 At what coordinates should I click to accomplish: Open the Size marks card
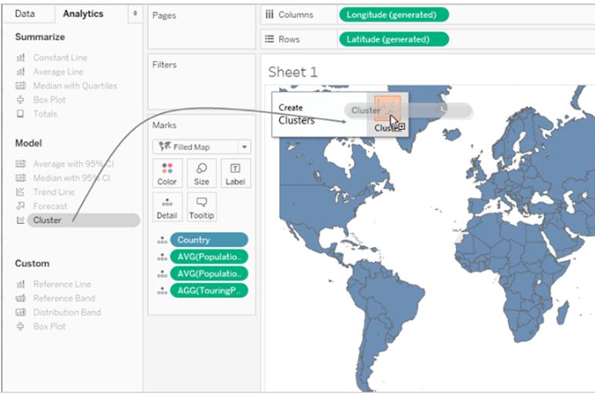click(201, 174)
